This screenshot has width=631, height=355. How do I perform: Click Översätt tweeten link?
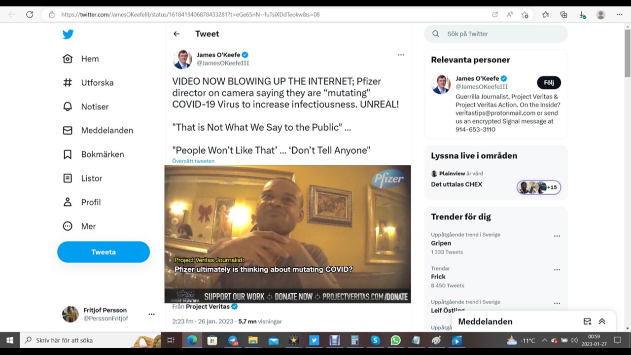(x=193, y=161)
